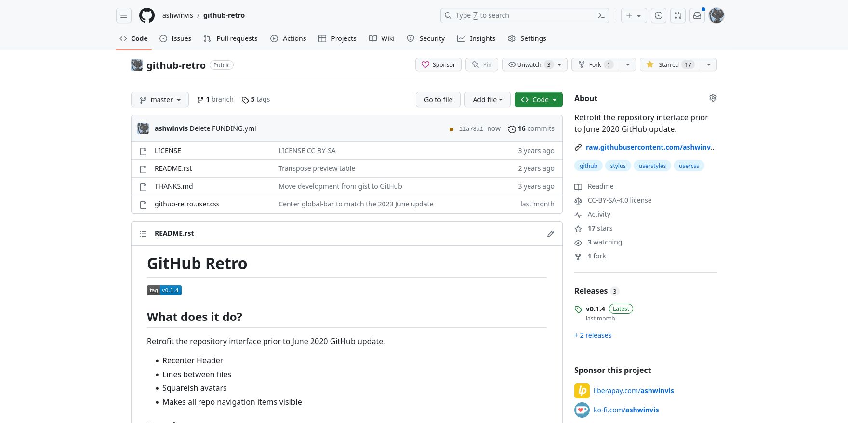Open the Actions tab

(x=288, y=38)
